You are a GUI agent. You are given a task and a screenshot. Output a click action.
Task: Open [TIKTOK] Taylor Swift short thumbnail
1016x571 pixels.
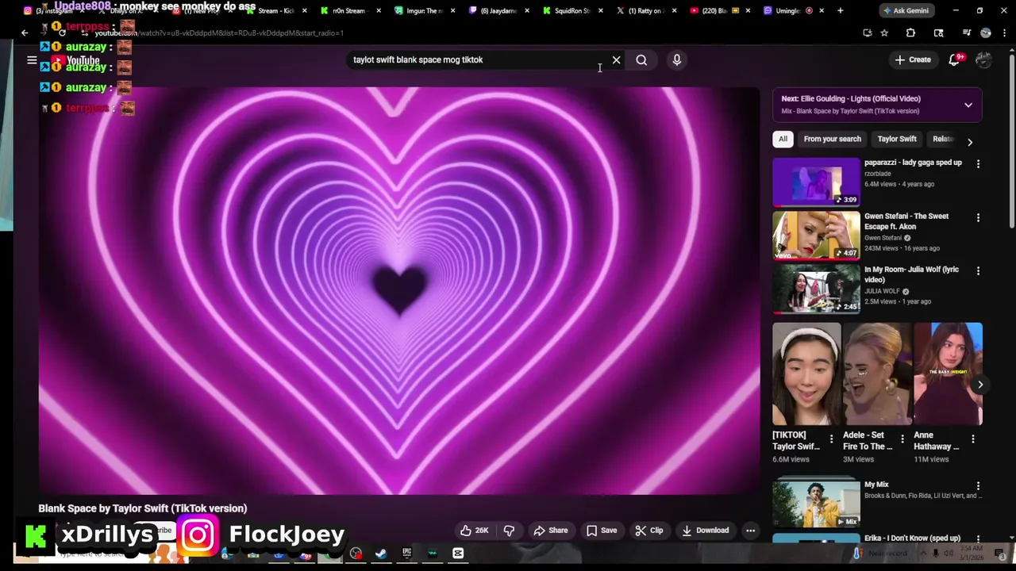click(806, 374)
